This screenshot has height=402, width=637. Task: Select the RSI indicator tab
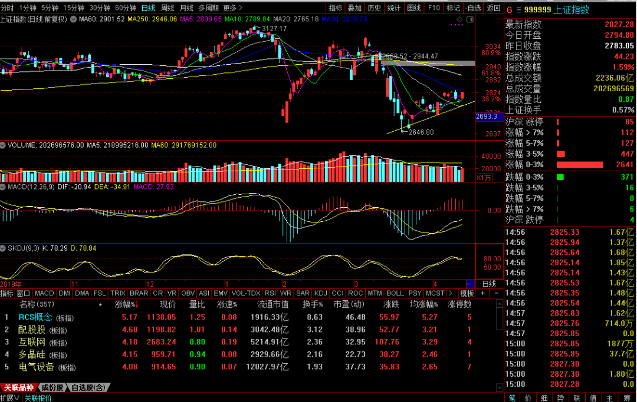pyautogui.click(x=270, y=293)
